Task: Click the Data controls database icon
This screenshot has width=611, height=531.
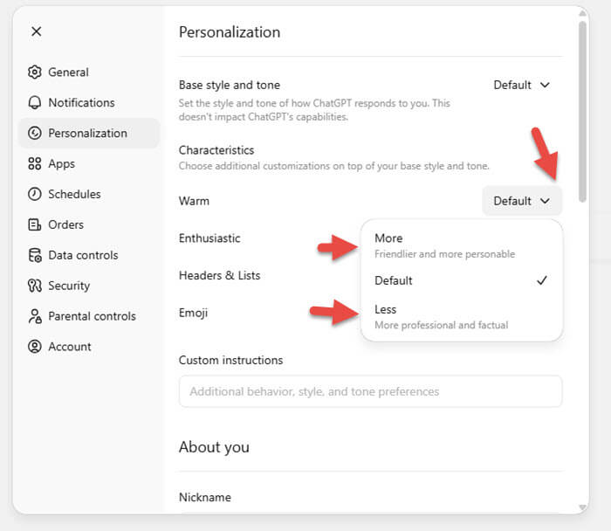Action: 35,256
